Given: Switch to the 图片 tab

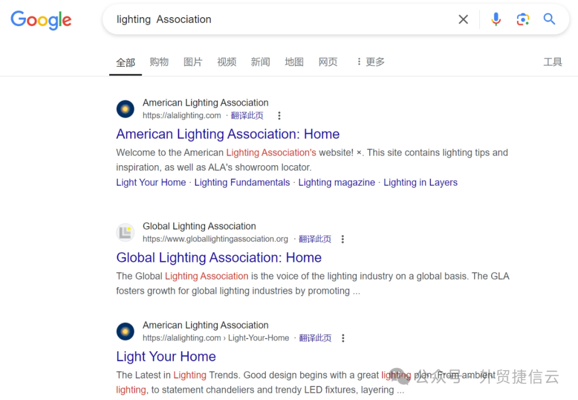Looking at the screenshot, I should pyautogui.click(x=193, y=62).
